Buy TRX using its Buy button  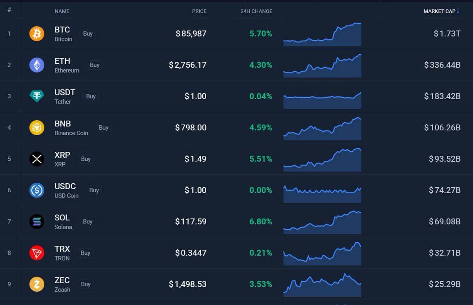click(x=85, y=253)
